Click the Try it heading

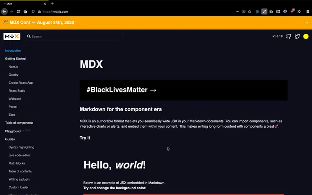pos(85,138)
